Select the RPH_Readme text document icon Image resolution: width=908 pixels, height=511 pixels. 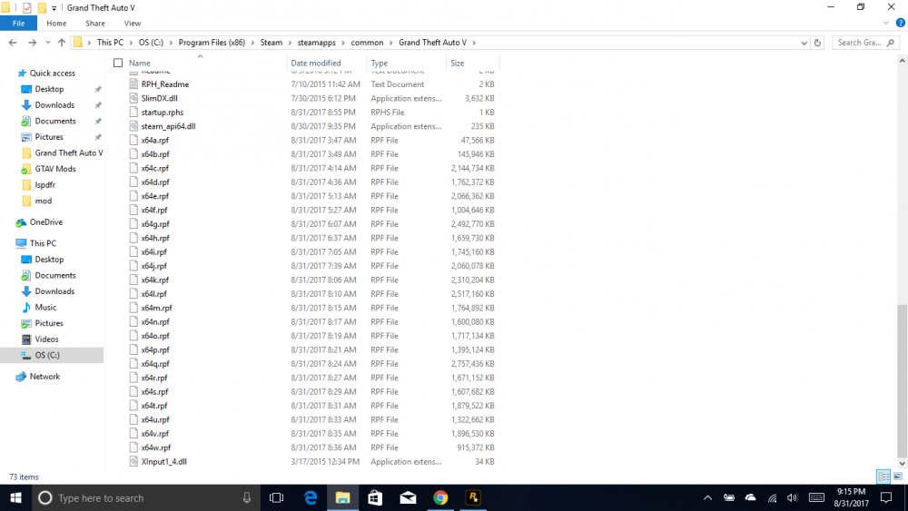point(133,84)
